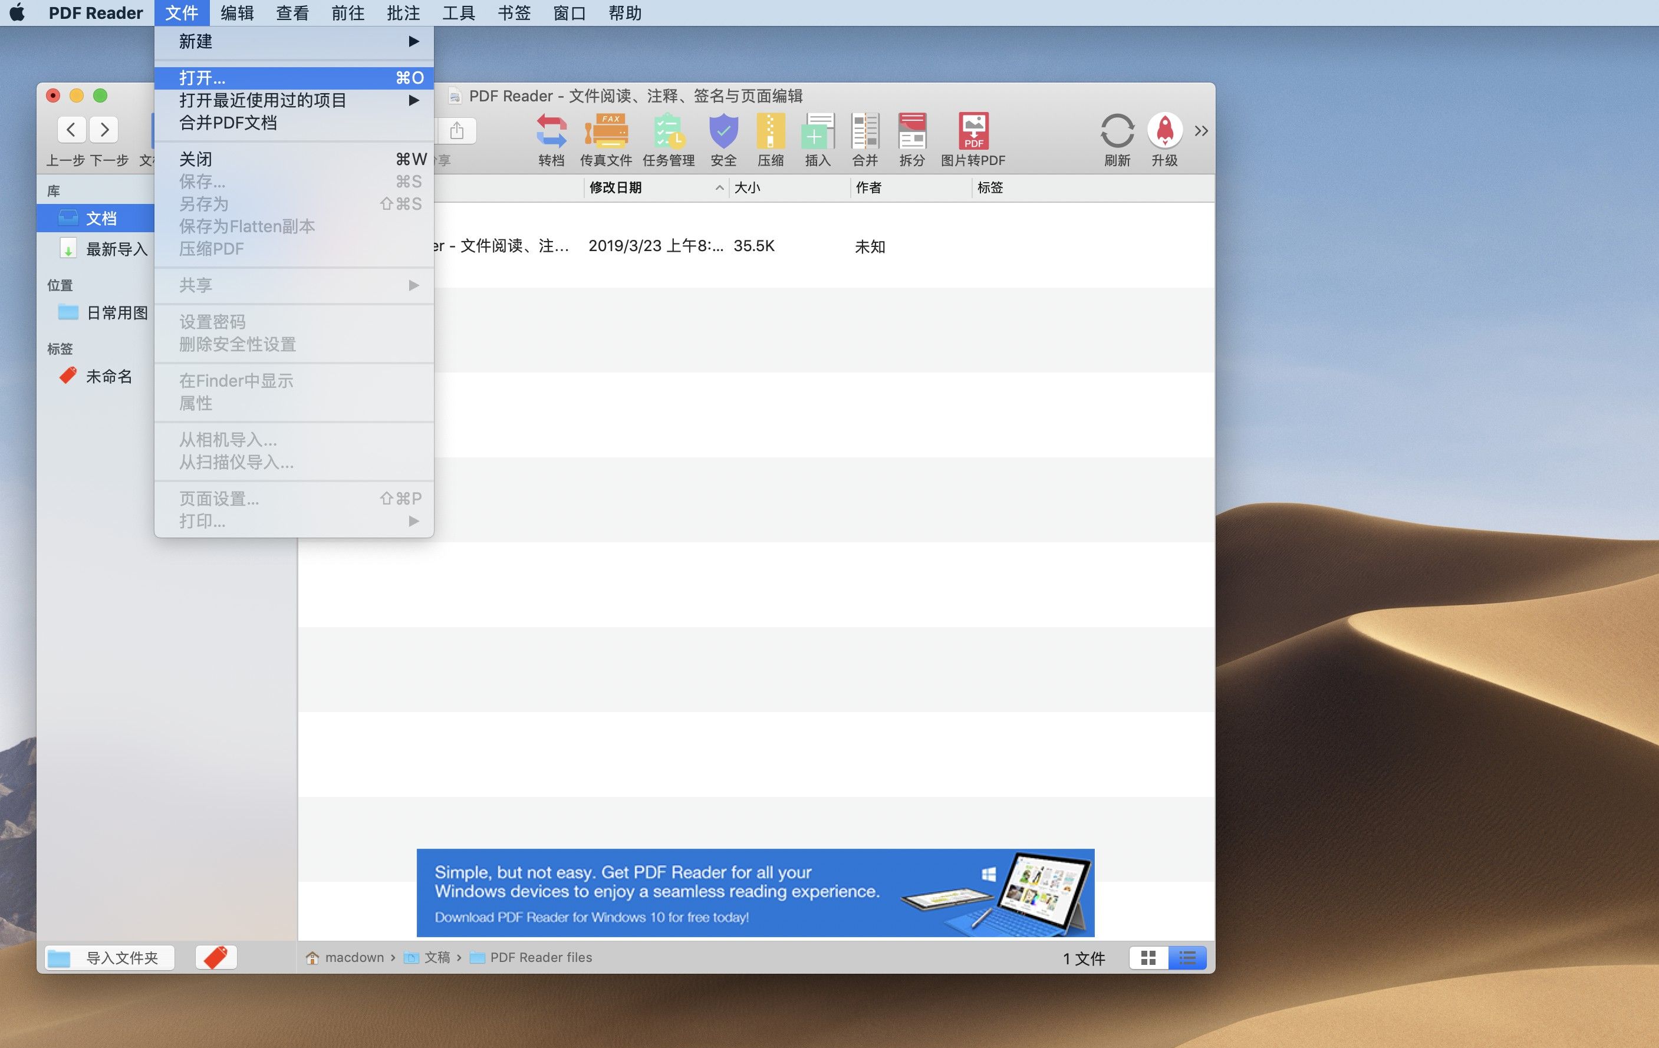Click the 作者 column header
This screenshot has width=1659, height=1048.
click(x=911, y=187)
